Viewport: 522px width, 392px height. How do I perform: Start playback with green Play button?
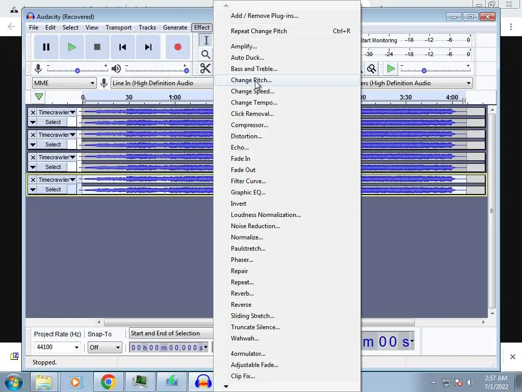pyautogui.click(x=71, y=47)
